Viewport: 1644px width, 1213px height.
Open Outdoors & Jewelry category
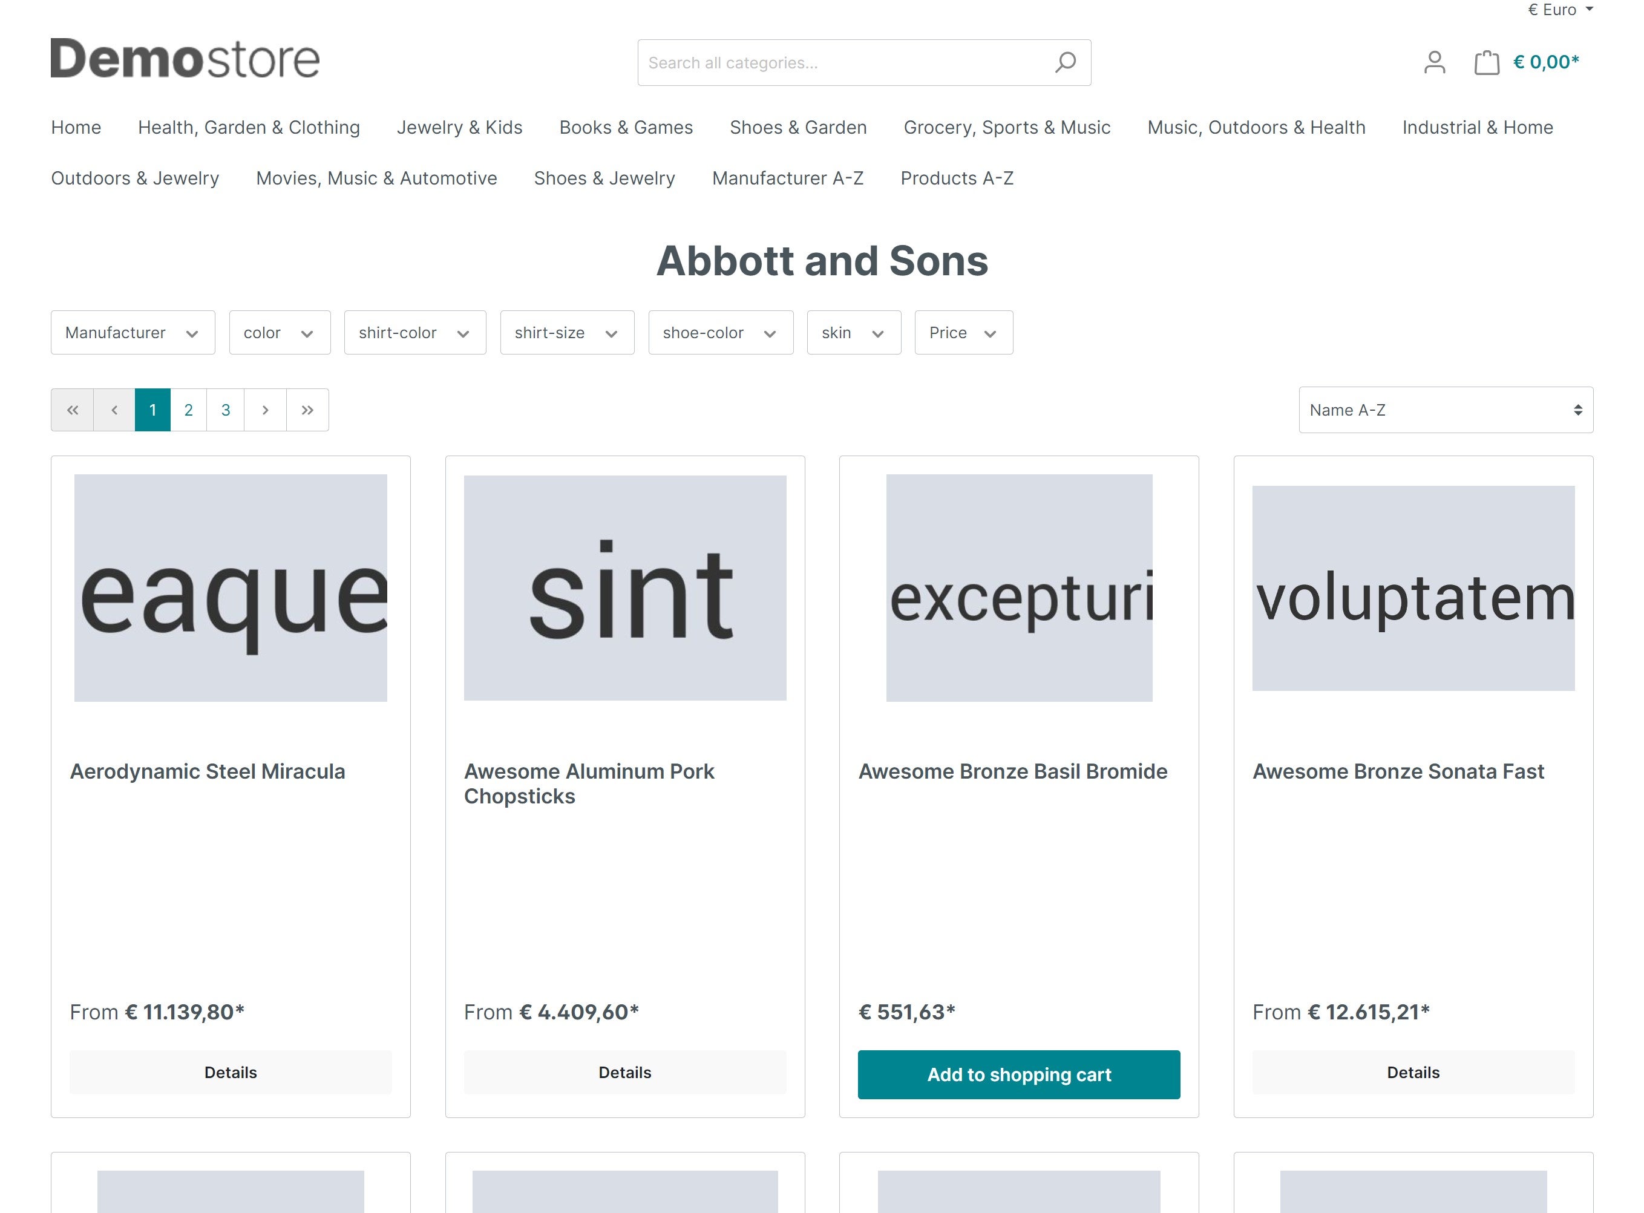point(135,178)
